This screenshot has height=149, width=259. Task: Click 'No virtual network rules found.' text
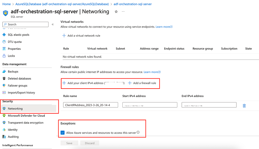point(82,57)
